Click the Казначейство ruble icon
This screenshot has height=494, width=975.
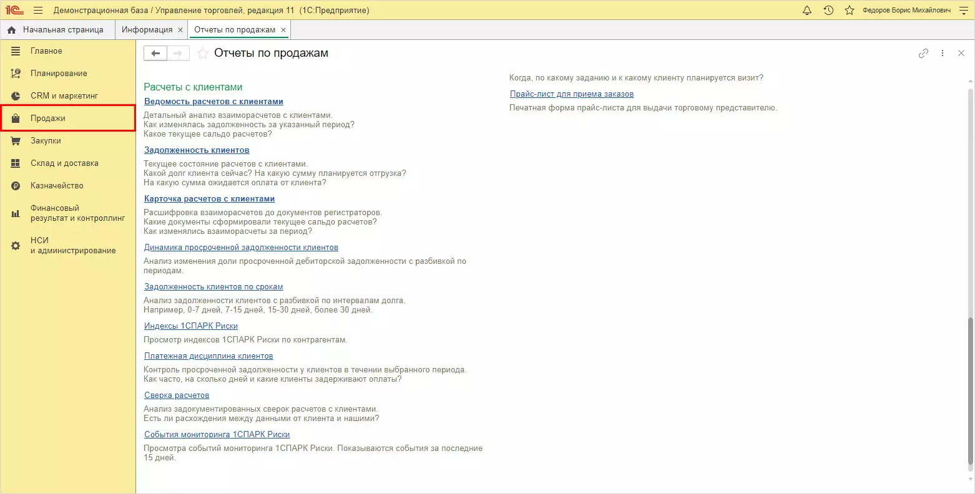pos(16,186)
